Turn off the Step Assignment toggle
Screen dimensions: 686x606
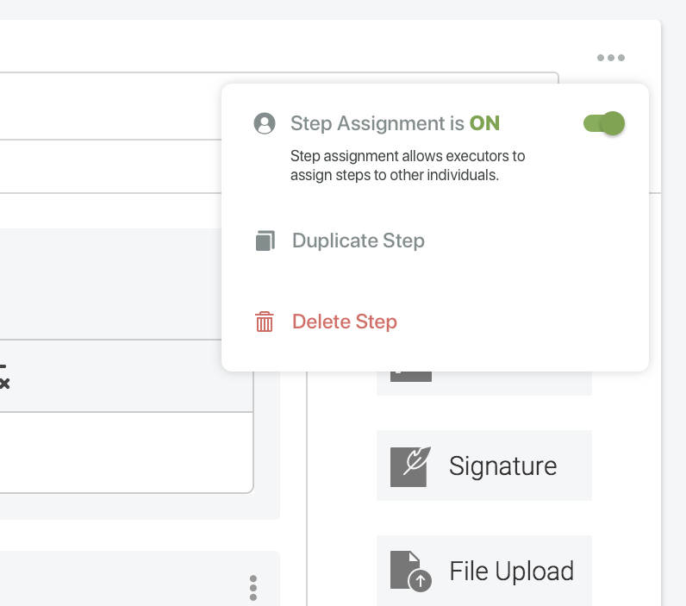point(603,123)
